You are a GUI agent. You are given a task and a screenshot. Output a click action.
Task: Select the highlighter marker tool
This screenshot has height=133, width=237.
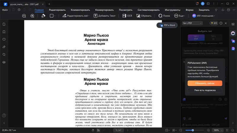[43, 16]
